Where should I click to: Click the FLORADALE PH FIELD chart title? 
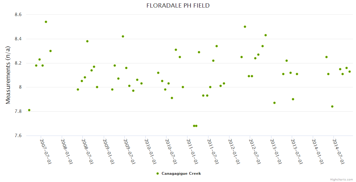178,5
